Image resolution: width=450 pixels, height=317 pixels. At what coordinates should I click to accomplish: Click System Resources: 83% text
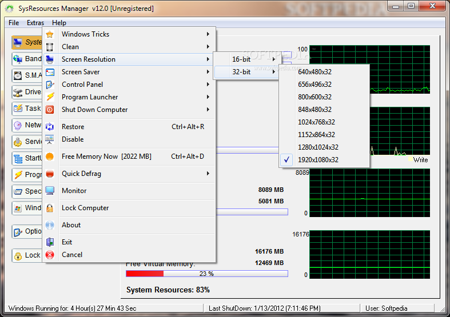(168, 290)
